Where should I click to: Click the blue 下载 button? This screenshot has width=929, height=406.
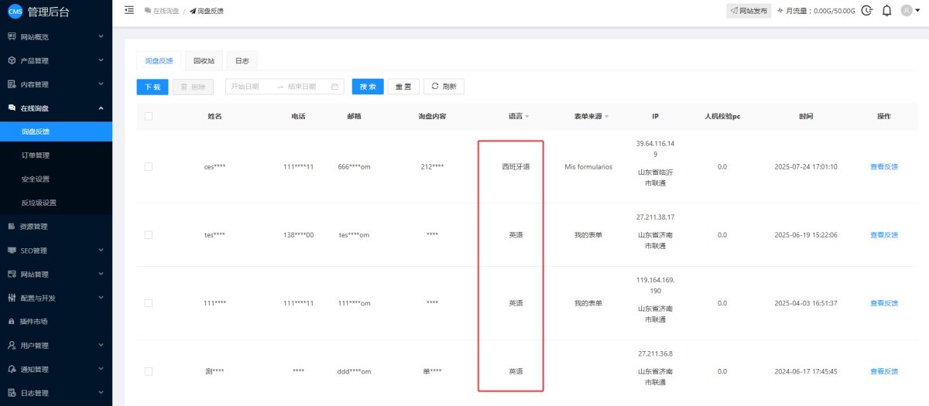coord(152,87)
